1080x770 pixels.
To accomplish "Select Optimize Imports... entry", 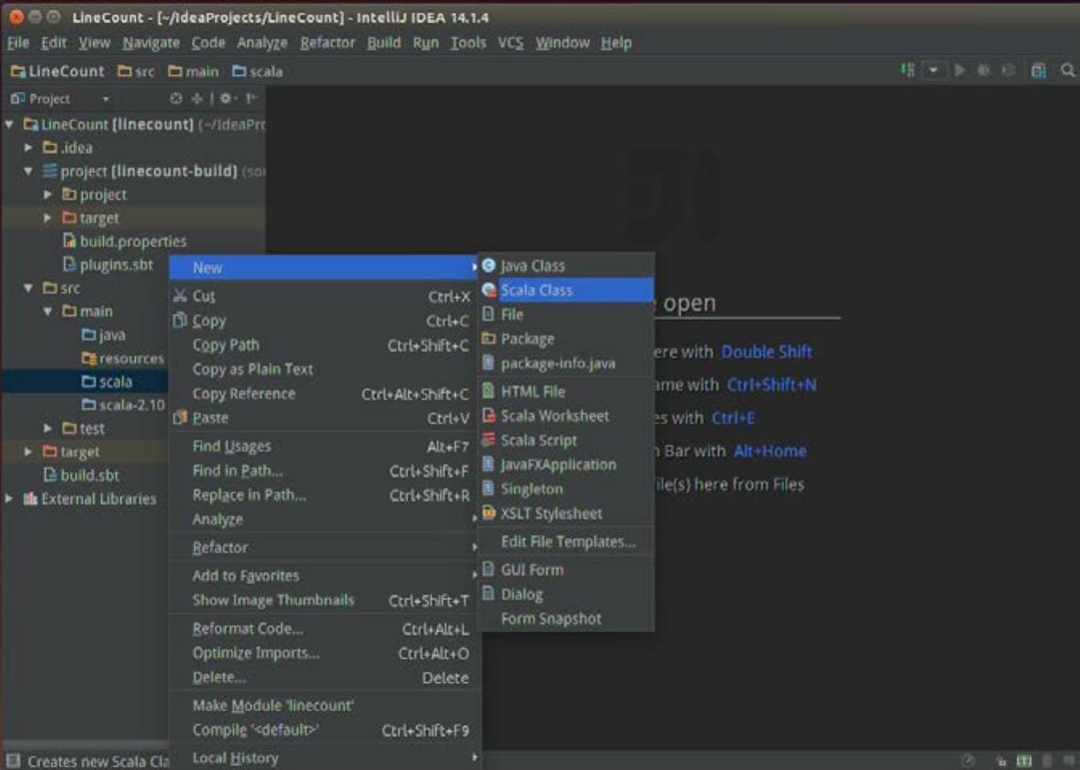I will [x=324, y=653].
